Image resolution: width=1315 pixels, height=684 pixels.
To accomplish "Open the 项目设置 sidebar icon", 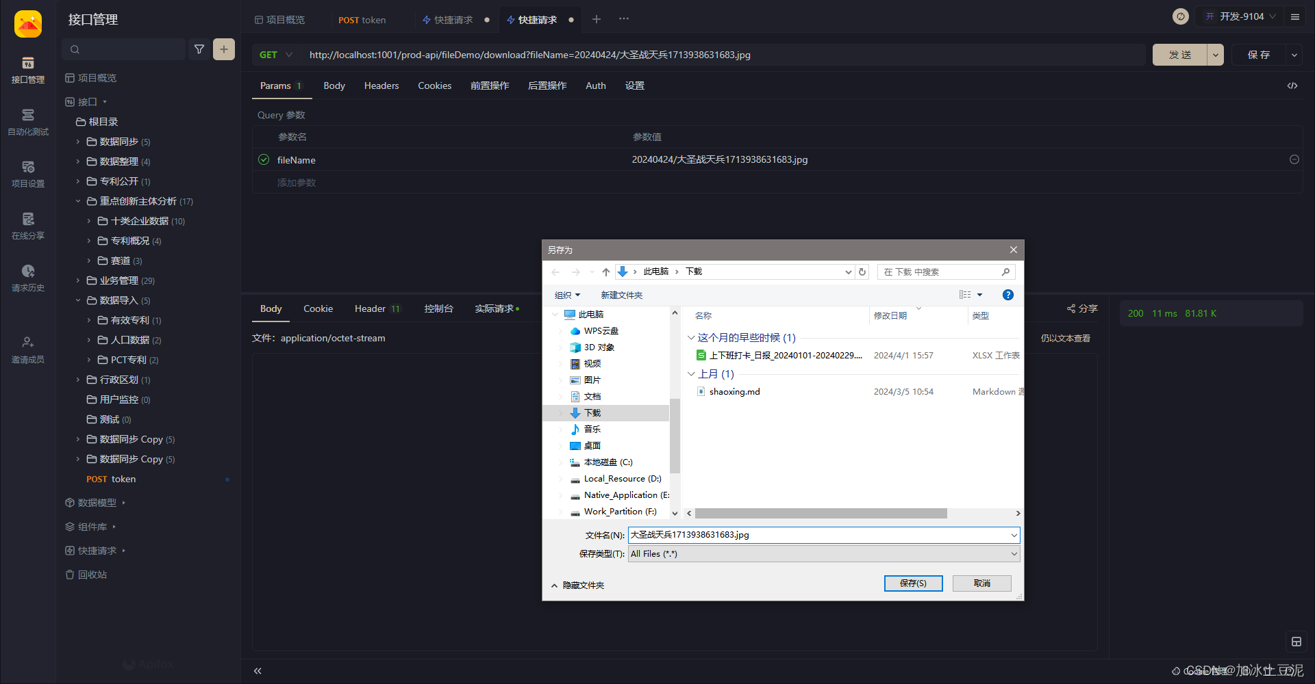I will (x=28, y=174).
